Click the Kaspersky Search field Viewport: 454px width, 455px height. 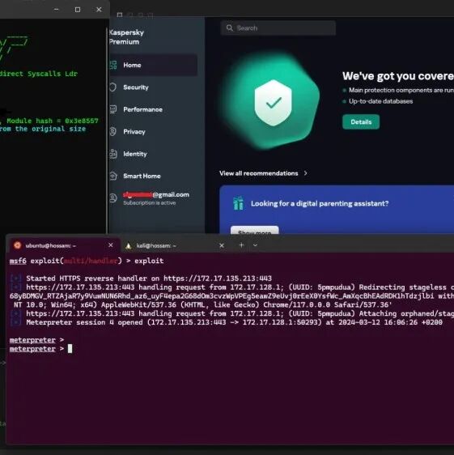pyautogui.click(x=278, y=28)
